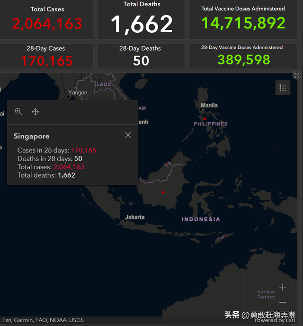Select the Total Deaths panel
This screenshot has width=303, height=326.
(142, 19)
